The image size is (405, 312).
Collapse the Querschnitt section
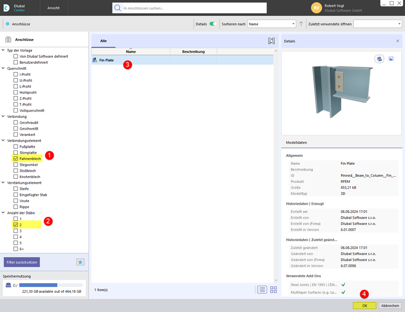coord(3,68)
